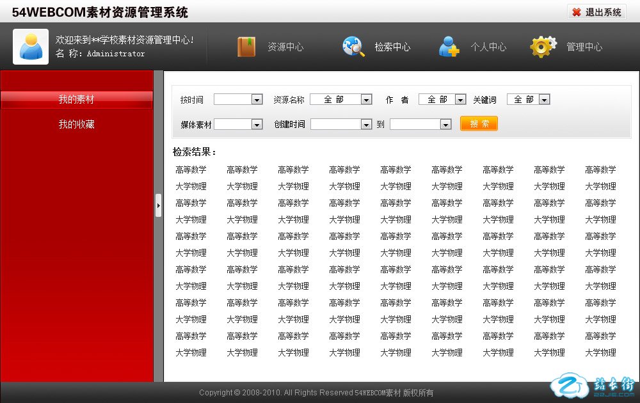640x403 pixels.
Task: Click the orange 搜索 button
Action: [479, 123]
